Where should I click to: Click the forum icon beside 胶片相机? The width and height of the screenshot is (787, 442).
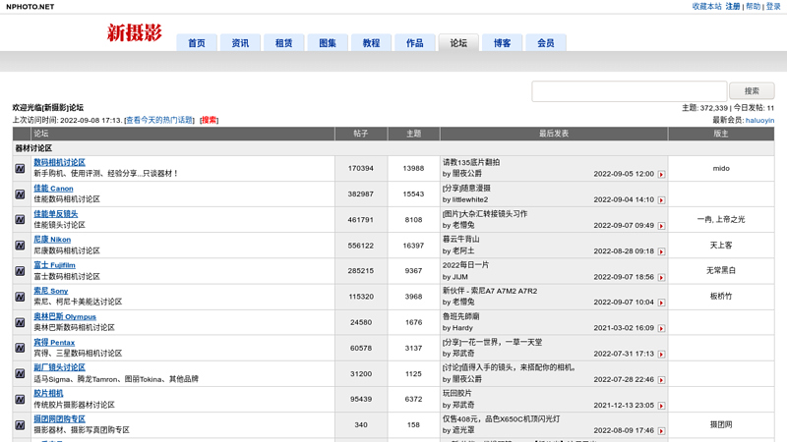(20, 400)
